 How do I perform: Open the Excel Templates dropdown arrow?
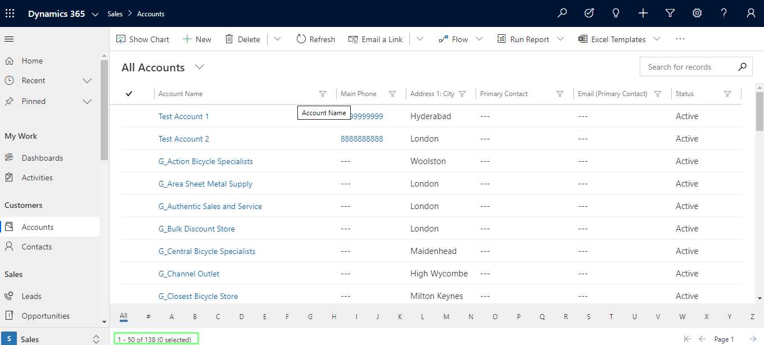(657, 39)
